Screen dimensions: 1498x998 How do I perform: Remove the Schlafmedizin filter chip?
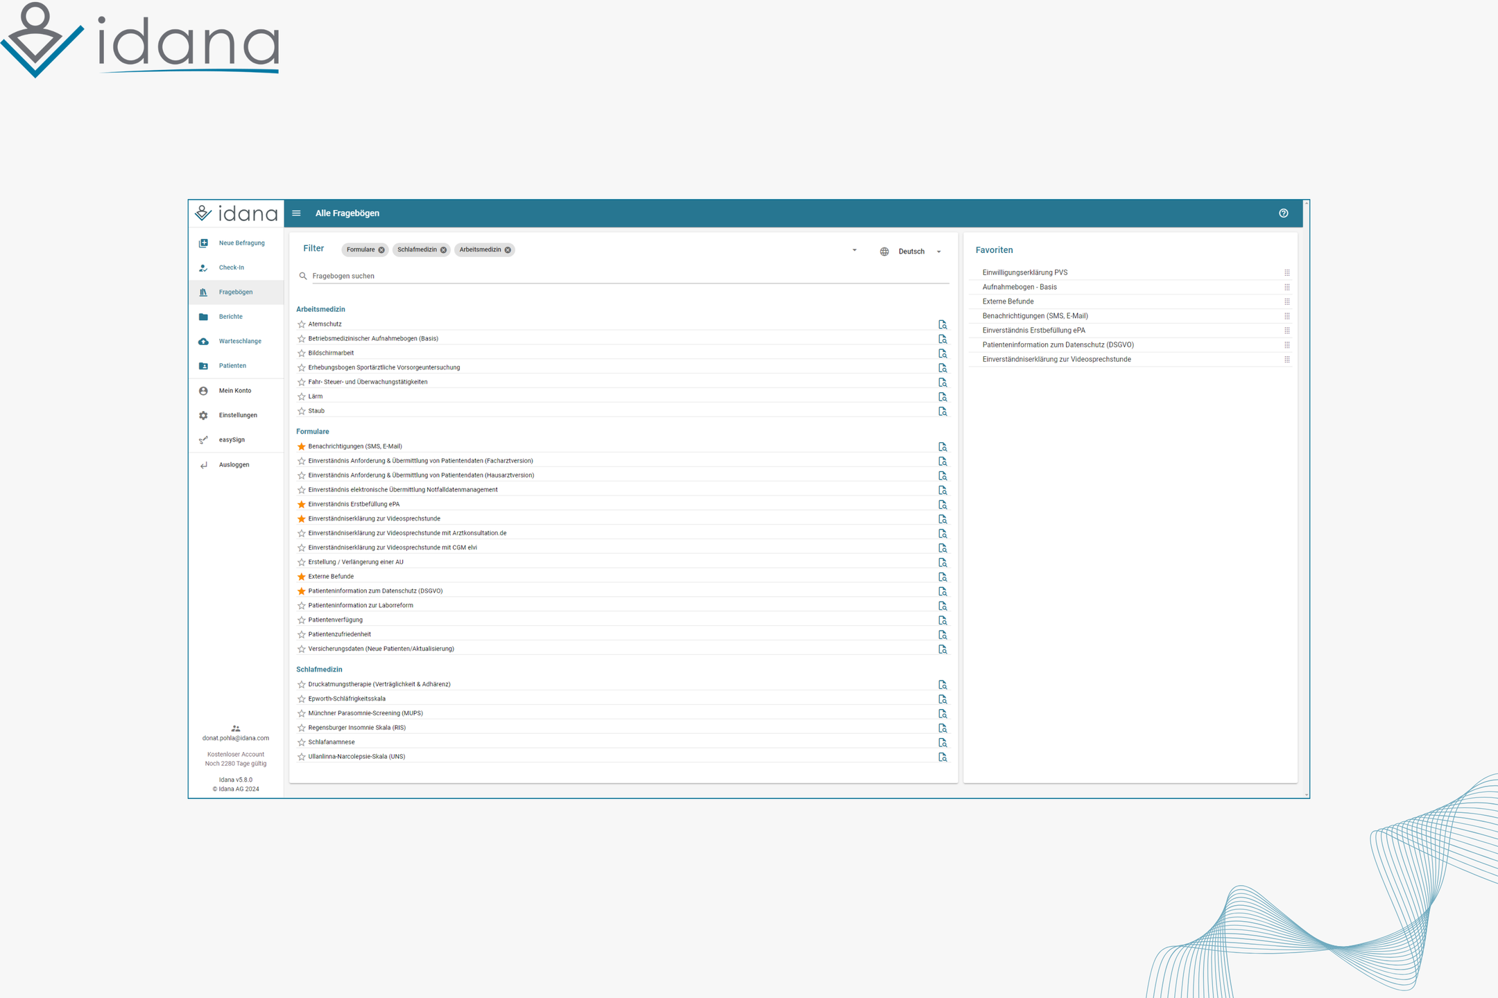pyautogui.click(x=444, y=250)
